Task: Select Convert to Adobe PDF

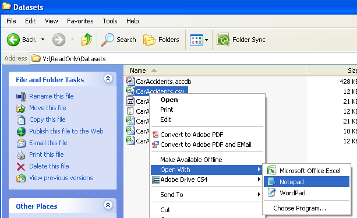Action: (207, 135)
